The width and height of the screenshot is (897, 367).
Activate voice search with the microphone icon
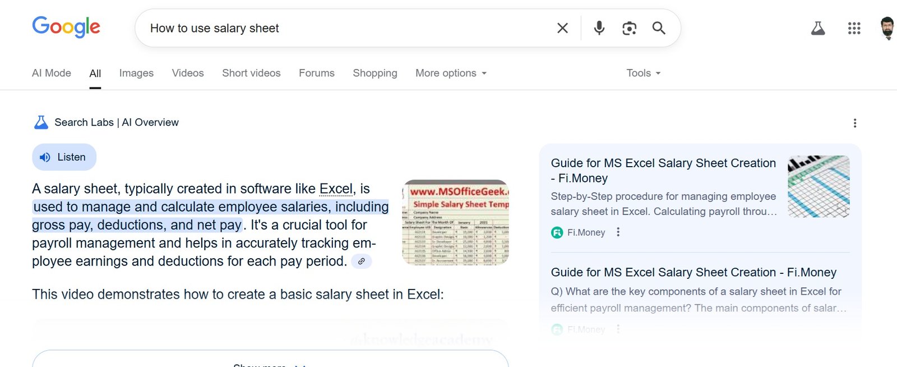[599, 27]
